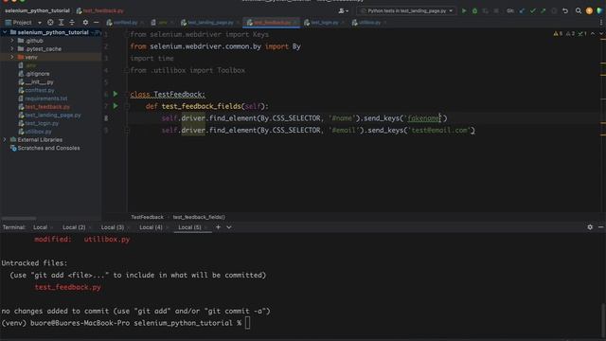Viewport: 606px width, 341px height.
Task: Click test_feedback_fields() breadcrumb
Action: (199, 217)
